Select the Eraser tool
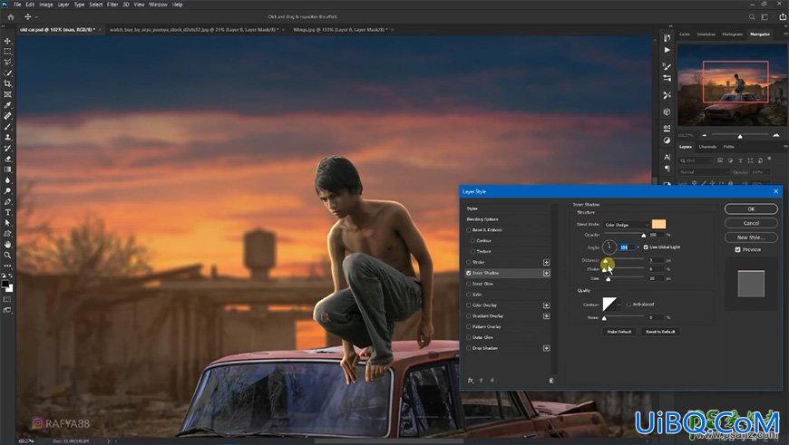Screen dimensions: 789x445 (x=7, y=159)
